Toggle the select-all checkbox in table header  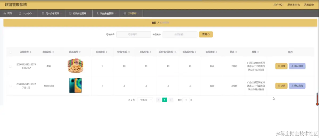pyautogui.click(x=10, y=52)
